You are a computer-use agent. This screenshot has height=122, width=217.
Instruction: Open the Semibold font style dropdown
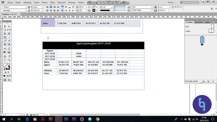point(26,11)
